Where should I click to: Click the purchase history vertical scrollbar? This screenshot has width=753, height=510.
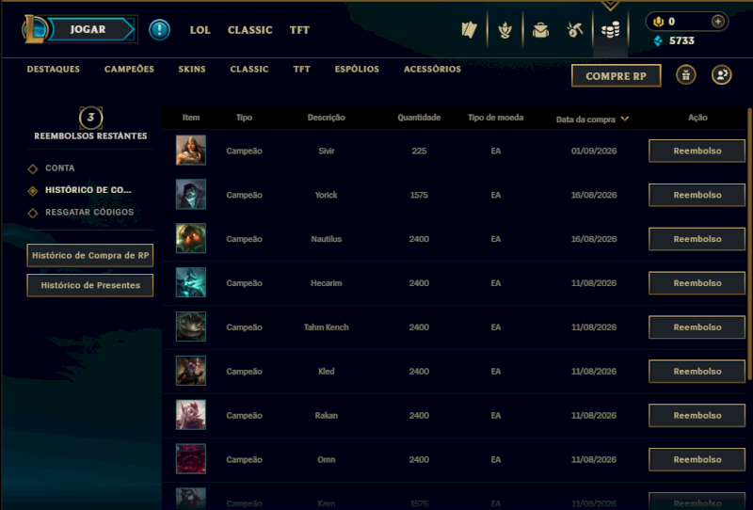point(749,245)
